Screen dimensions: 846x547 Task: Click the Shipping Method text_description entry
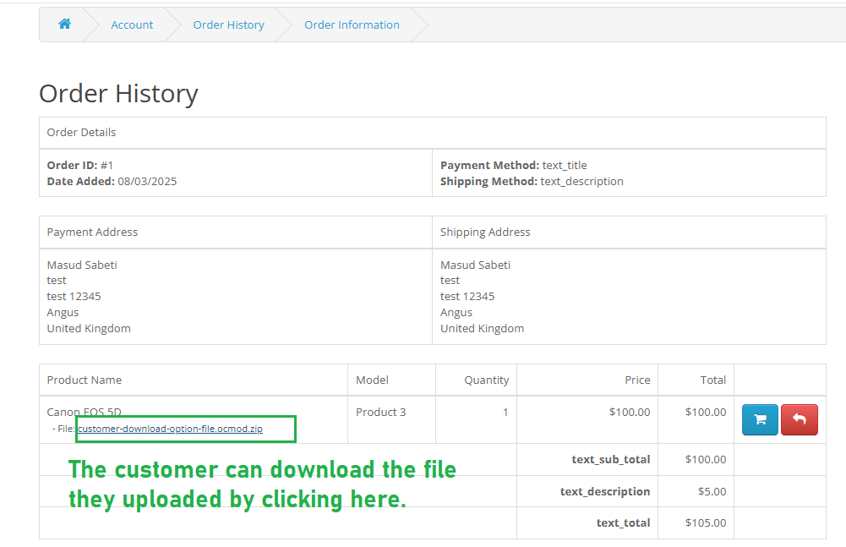coord(532,181)
